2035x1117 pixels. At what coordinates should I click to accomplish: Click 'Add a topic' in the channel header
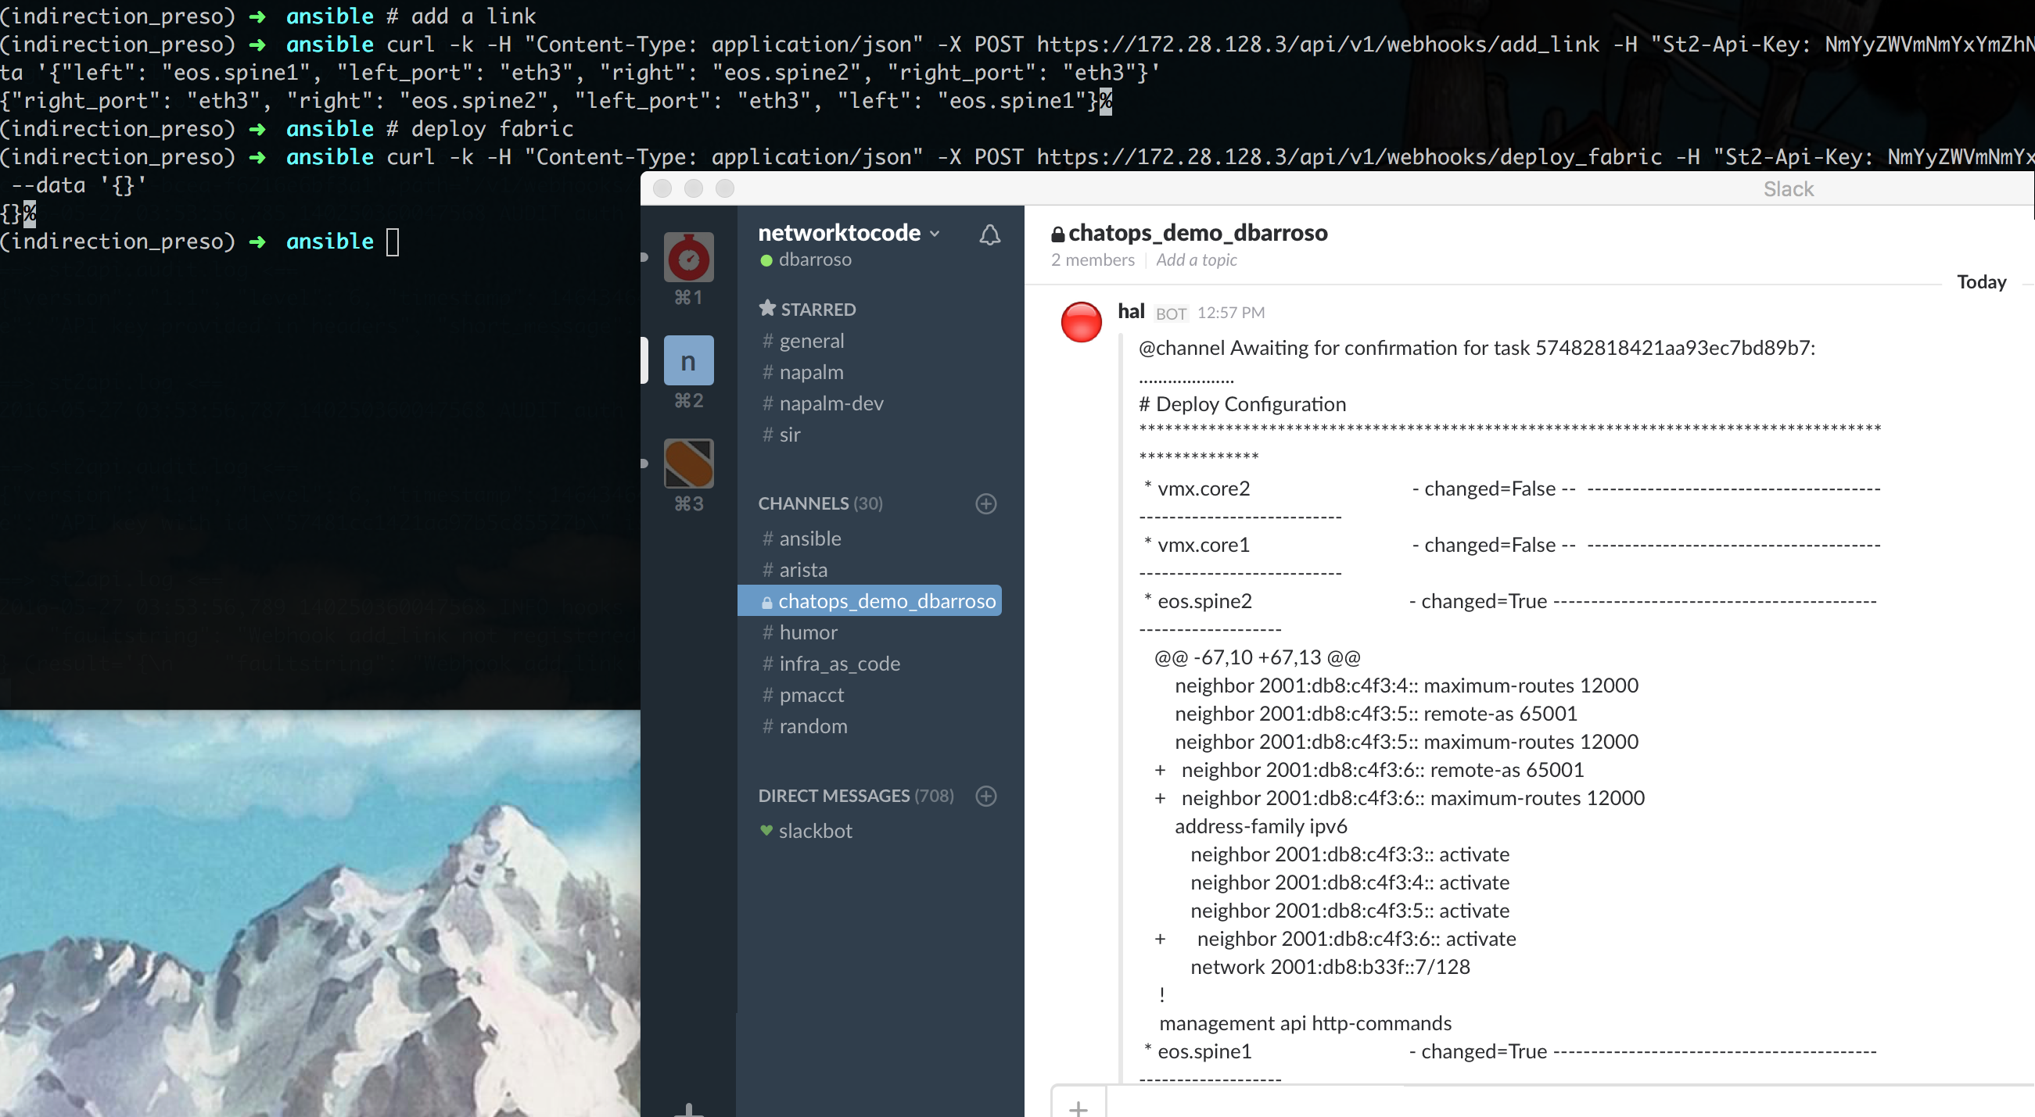[1196, 260]
